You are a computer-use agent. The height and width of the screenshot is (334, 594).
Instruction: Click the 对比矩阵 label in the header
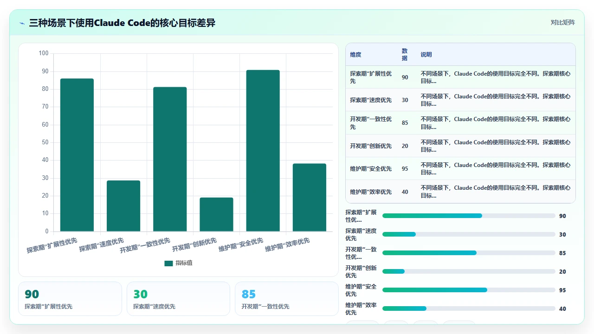[562, 23]
